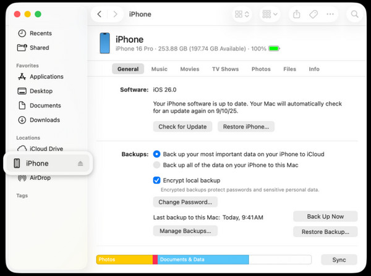Open the group-by options dropdown
371x276 pixels.
[x=270, y=14]
